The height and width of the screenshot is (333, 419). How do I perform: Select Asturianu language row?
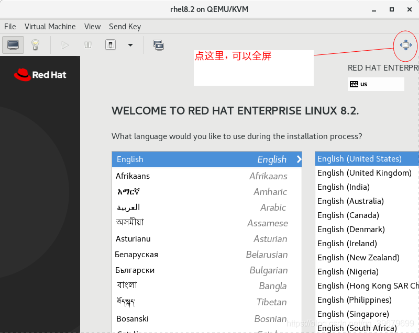[x=207, y=239]
